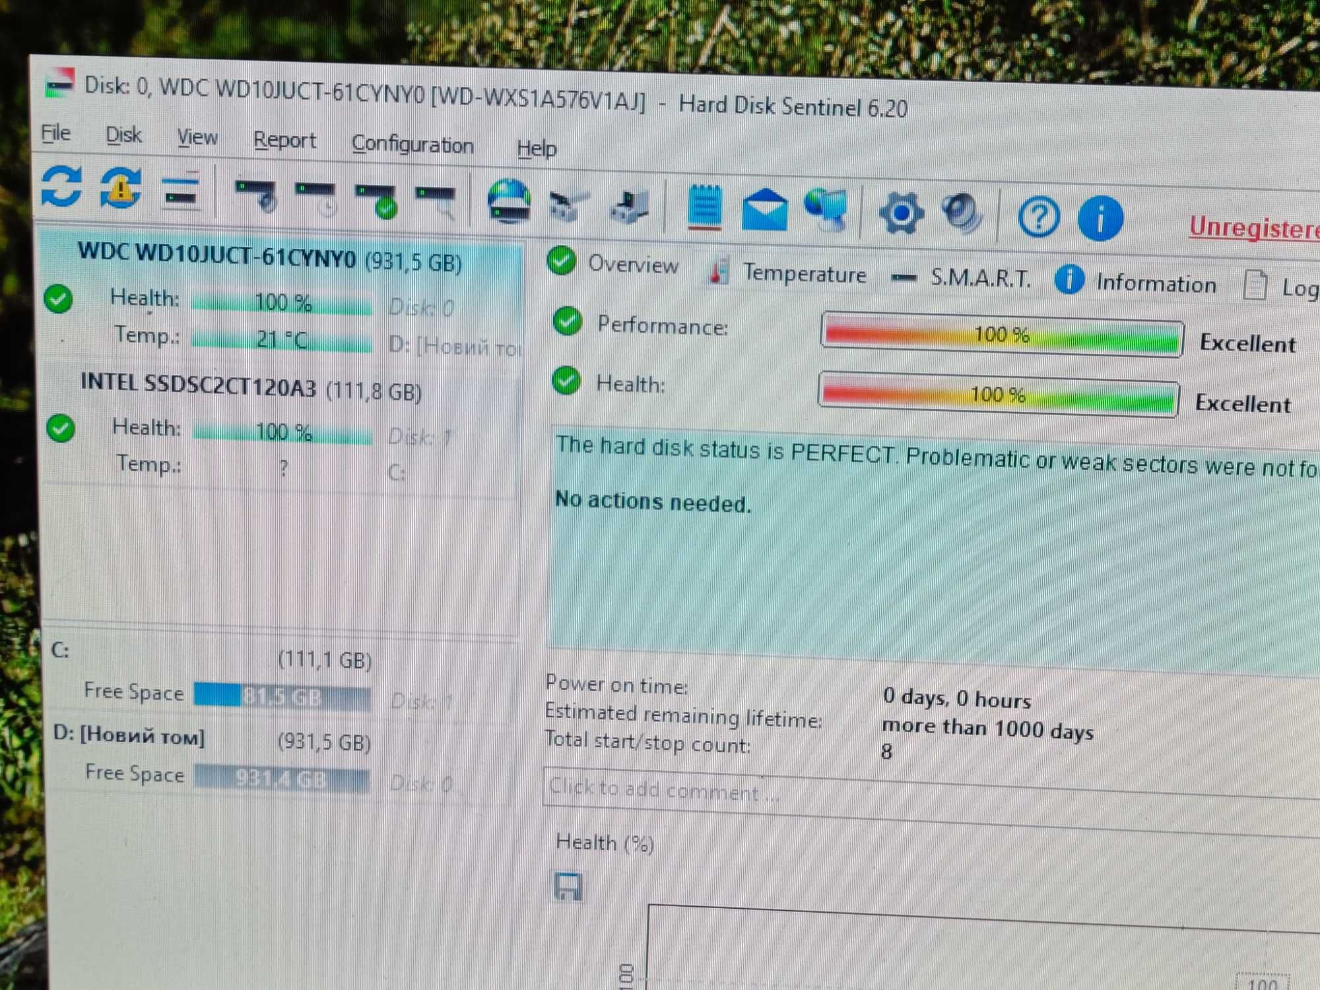
Task: Open the Configuration menu
Action: 412,145
